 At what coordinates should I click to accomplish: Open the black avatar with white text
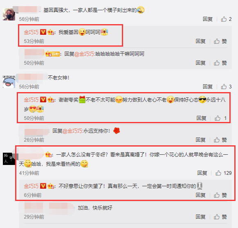(x=9, y=159)
